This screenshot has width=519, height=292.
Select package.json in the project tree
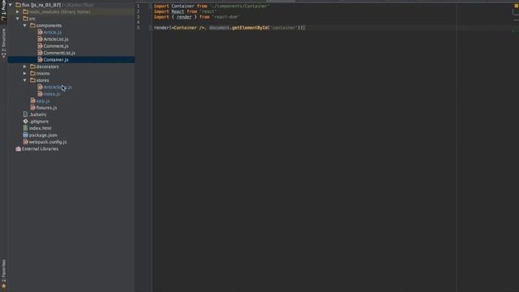[x=43, y=135]
